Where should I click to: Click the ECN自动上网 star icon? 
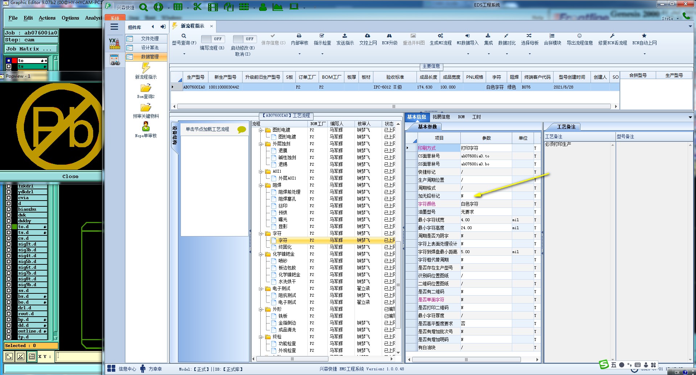[x=644, y=36]
